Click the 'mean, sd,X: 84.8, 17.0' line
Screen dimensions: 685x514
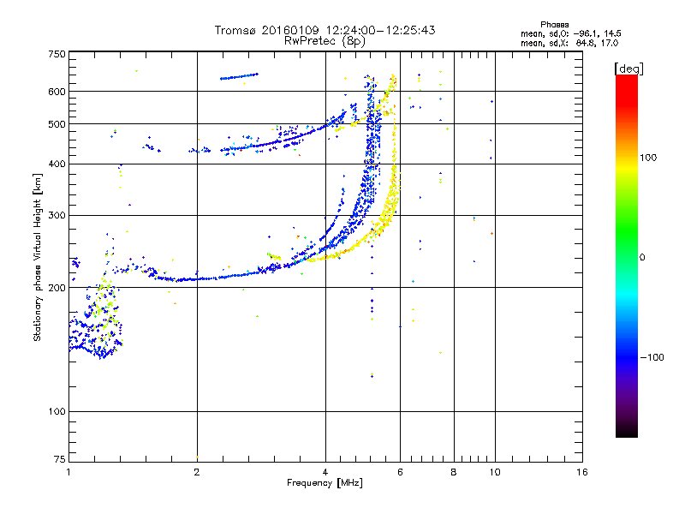(569, 43)
